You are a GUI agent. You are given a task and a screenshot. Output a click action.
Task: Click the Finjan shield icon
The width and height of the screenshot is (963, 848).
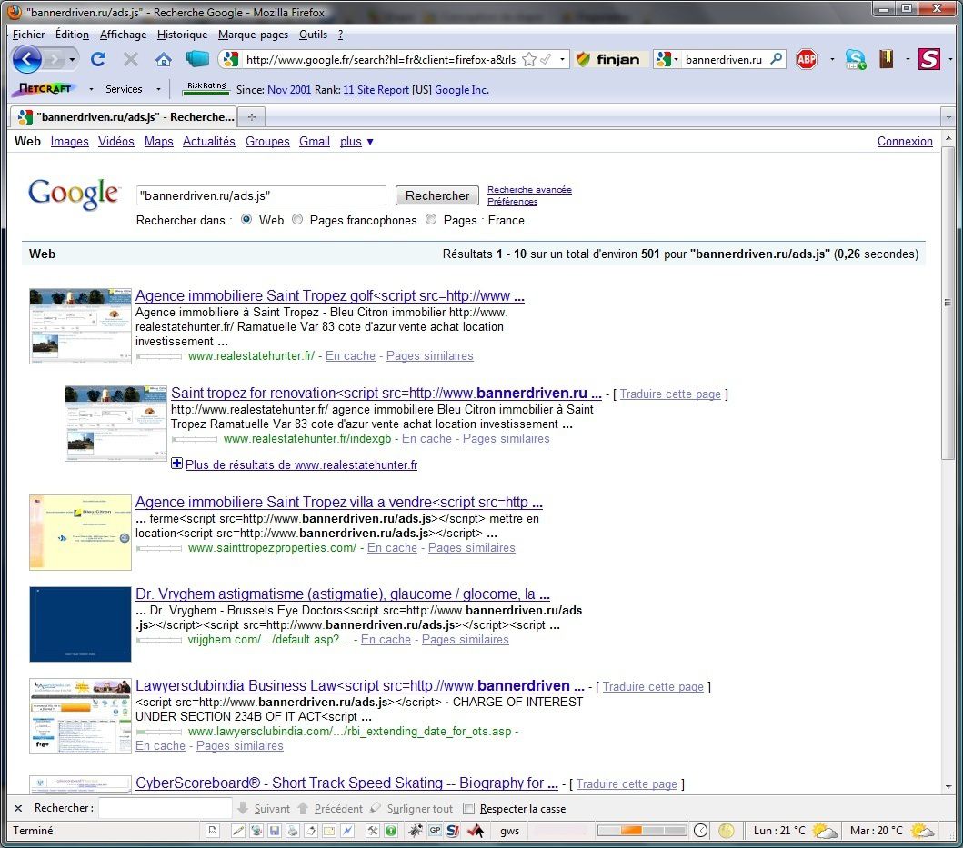[583, 59]
